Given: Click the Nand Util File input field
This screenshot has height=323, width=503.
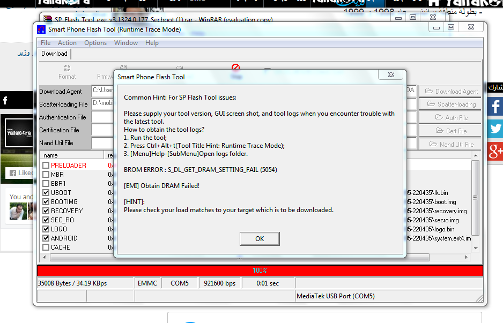Looking at the screenshot, I should click(x=102, y=143).
